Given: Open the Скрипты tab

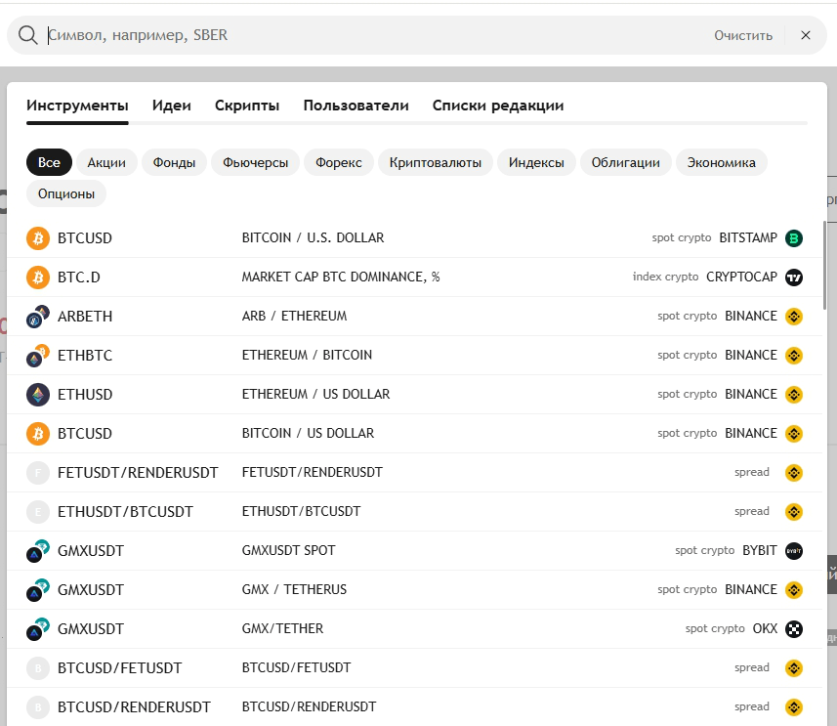Looking at the screenshot, I should point(247,106).
